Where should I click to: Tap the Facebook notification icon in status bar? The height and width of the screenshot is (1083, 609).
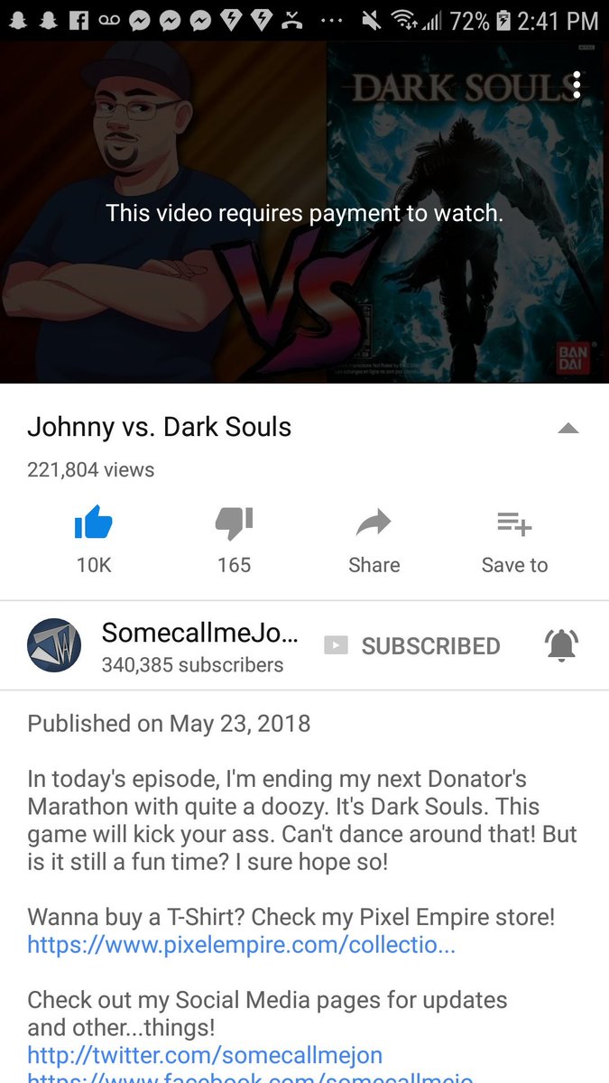click(x=78, y=19)
